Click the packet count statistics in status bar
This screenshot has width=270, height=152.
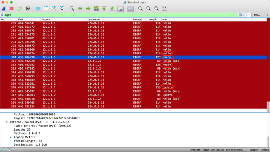(217, 150)
